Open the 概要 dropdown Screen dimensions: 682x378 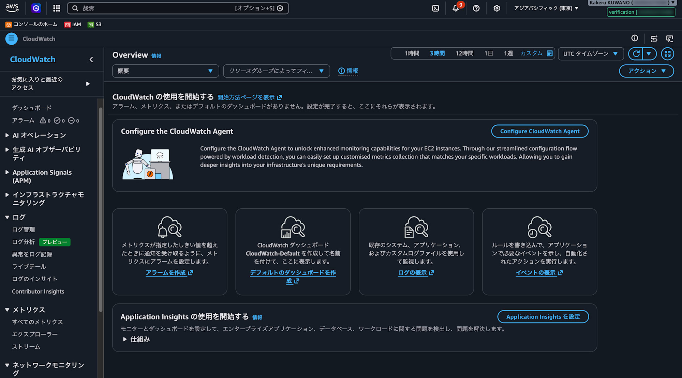[x=165, y=71]
